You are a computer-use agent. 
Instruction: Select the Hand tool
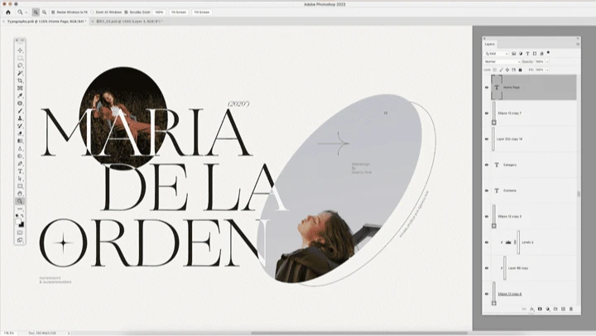[x=20, y=194]
